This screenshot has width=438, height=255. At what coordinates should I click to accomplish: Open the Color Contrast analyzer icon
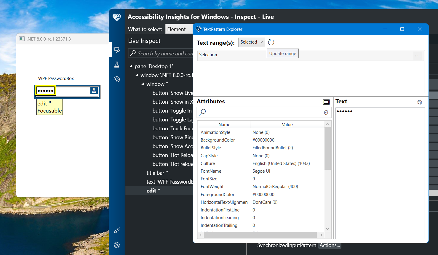(117, 79)
